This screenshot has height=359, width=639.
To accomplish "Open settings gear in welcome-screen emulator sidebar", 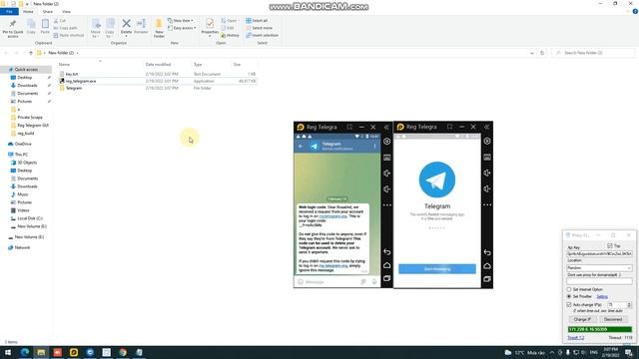I will point(487,142).
